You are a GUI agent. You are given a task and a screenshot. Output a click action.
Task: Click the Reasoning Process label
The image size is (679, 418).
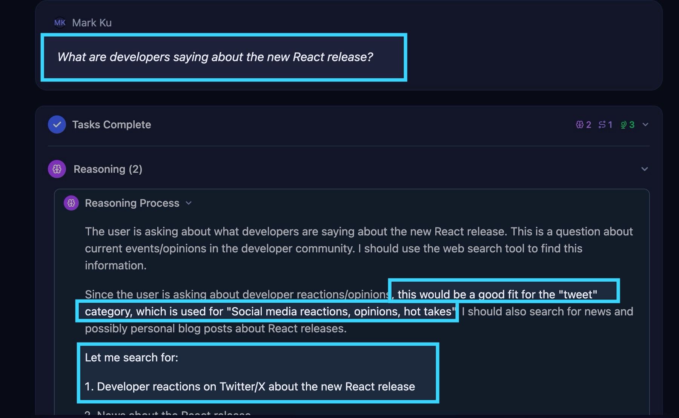tap(132, 203)
